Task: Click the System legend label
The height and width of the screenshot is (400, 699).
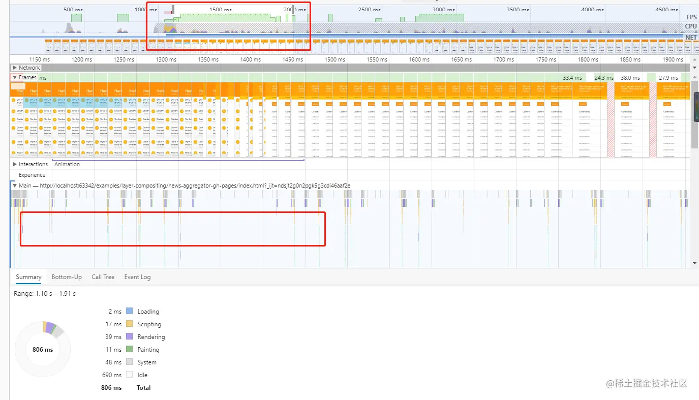Action: tap(147, 362)
